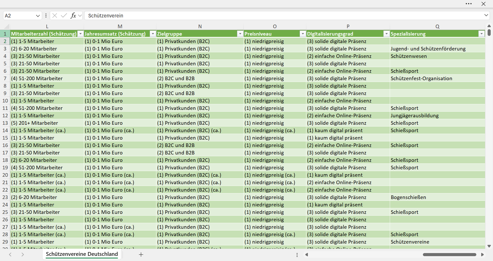Select cell 'Bogenschießen'
The height and width of the screenshot is (261, 493).
tap(437, 197)
